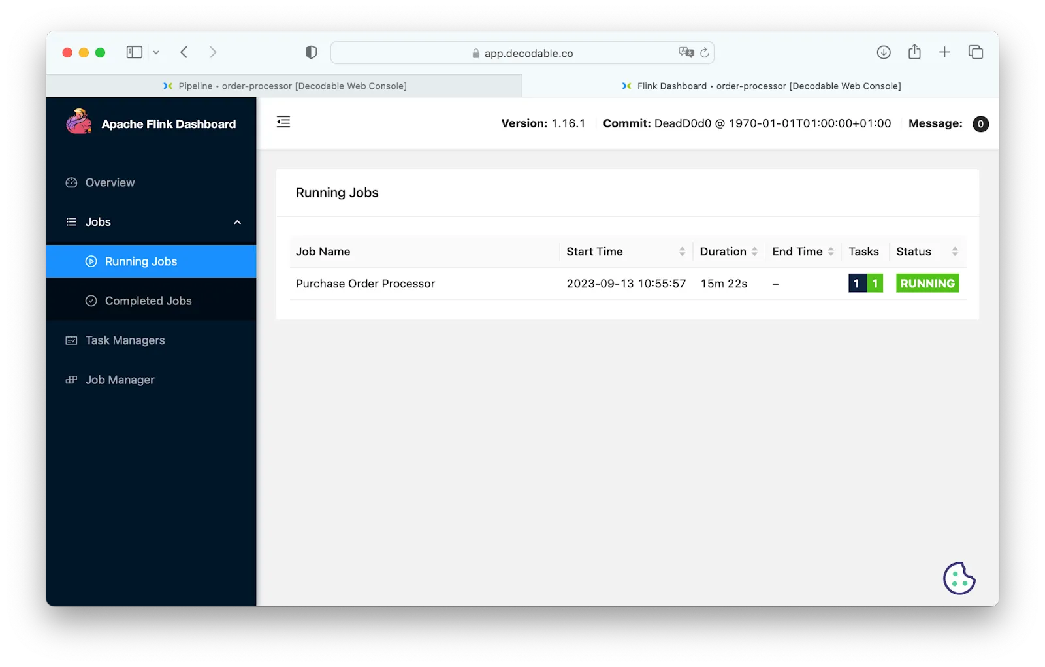
Task: Click the Overview gauge icon
Action: (72, 182)
